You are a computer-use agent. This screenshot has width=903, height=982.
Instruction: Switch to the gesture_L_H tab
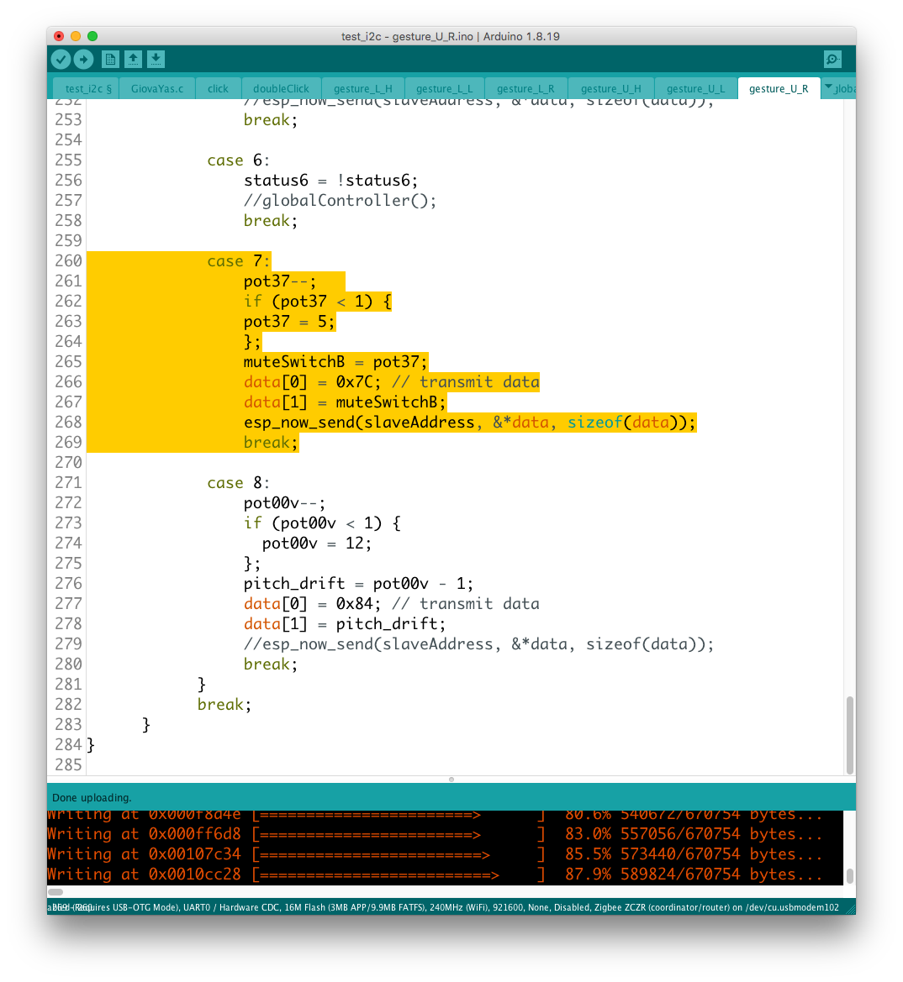[x=362, y=88]
